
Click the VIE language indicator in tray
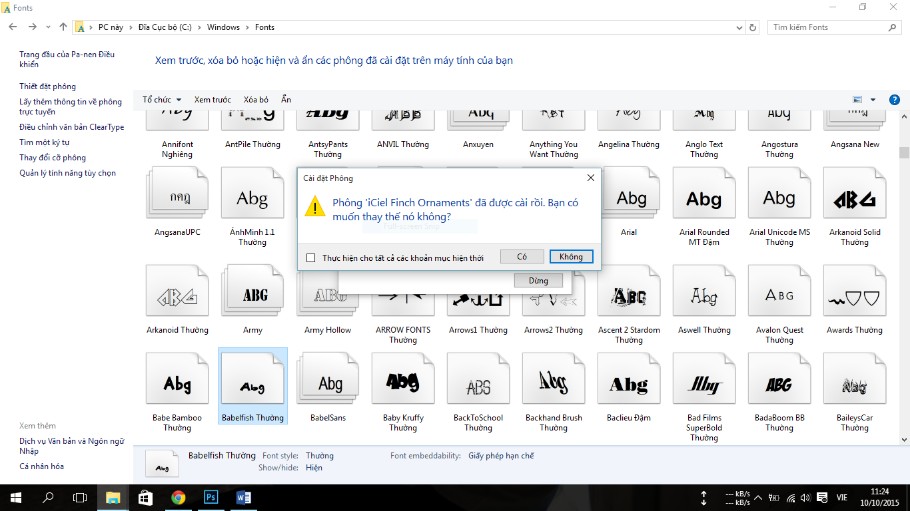[x=842, y=498]
